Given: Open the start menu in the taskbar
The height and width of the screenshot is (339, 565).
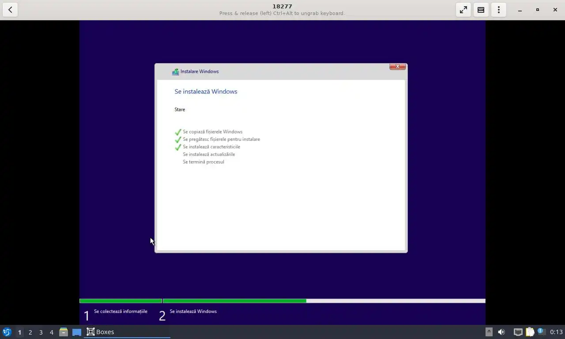Looking at the screenshot, I should pyautogui.click(x=7, y=332).
